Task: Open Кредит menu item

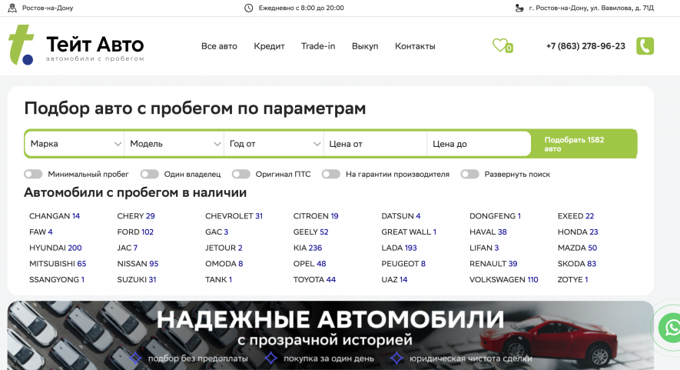Action: pyautogui.click(x=270, y=46)
